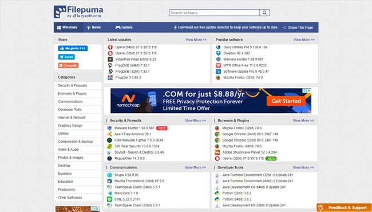Viewport: 372px width, 212px height.
Task: Click VideoPad Video Editor icon
Action: pyautogui.click(x=110, y=60)
